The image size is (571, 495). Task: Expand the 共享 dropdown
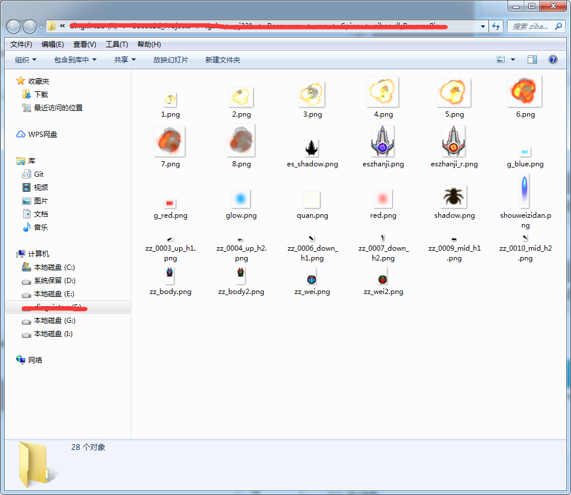[124, 59]
